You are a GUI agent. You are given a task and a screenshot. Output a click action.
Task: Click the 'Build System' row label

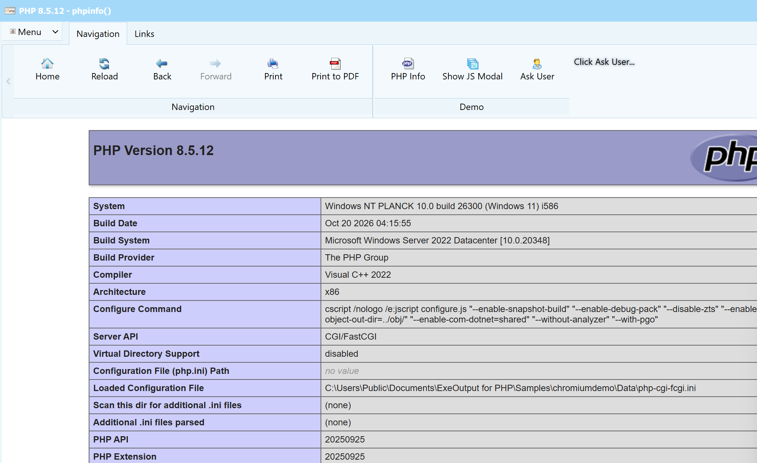tap(121, 240)
